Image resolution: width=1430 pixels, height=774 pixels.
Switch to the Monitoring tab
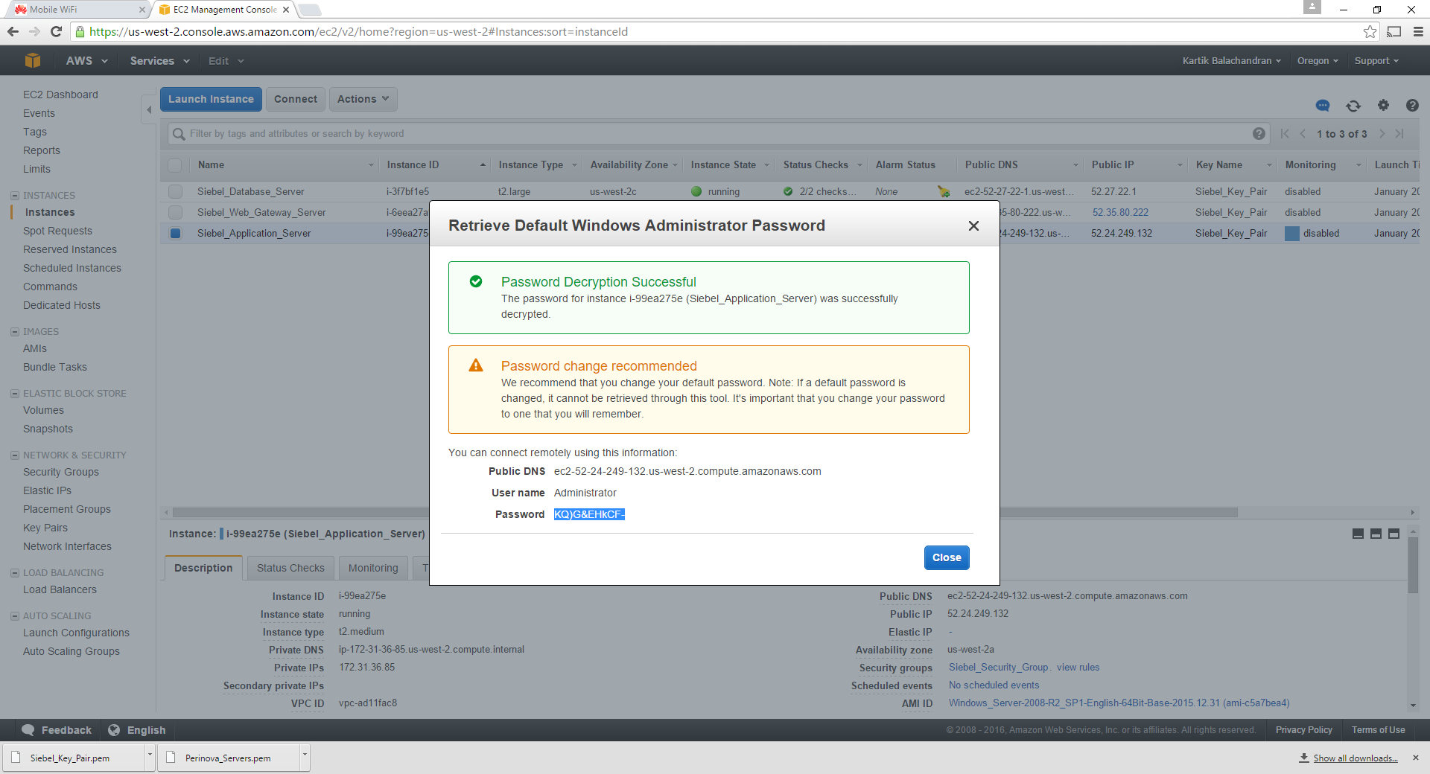373,568
